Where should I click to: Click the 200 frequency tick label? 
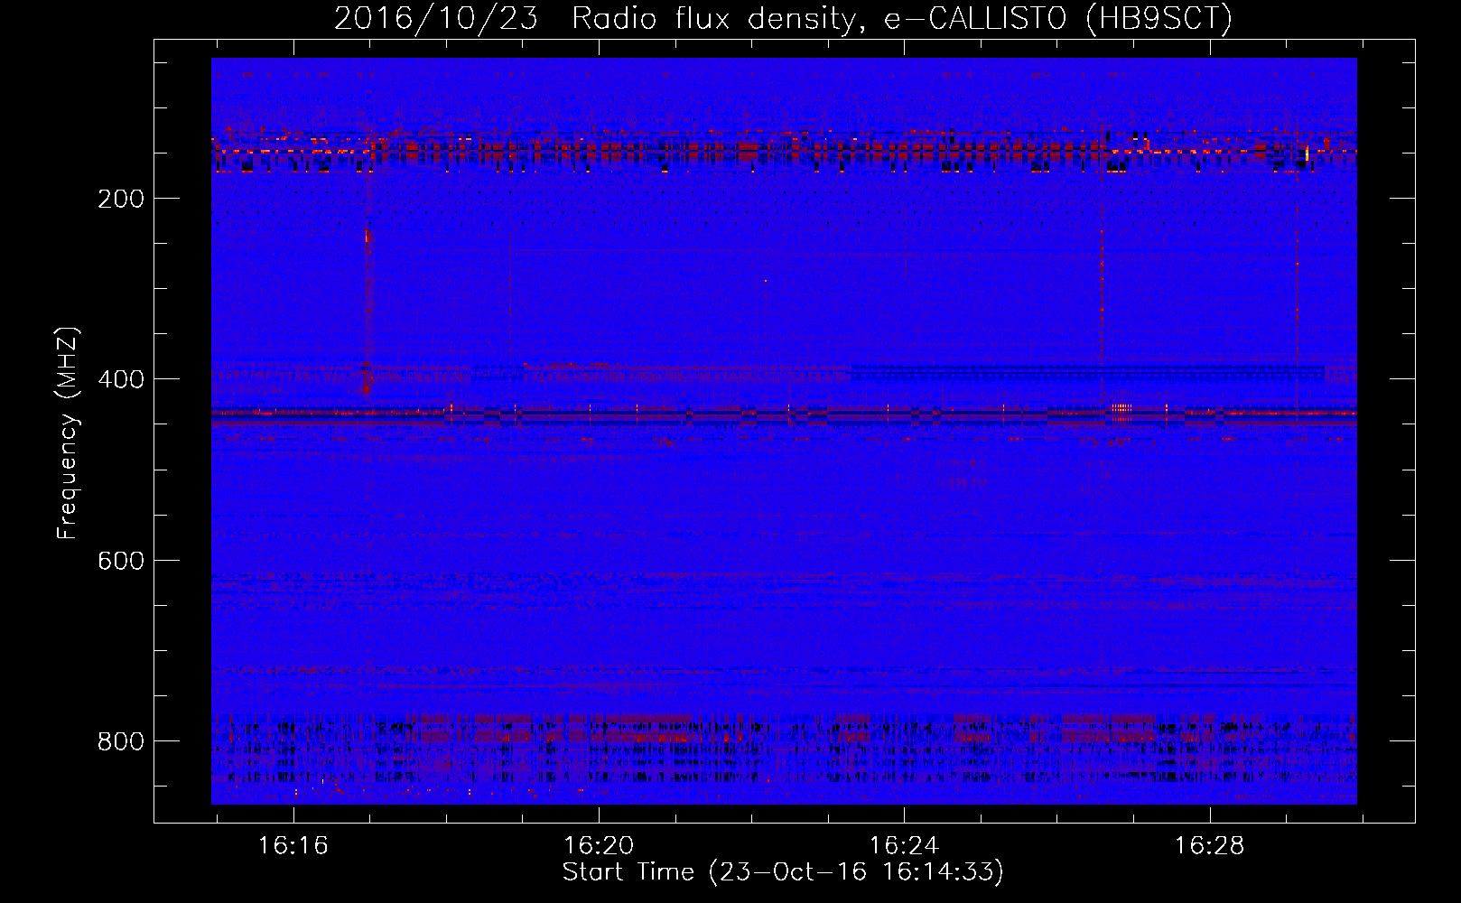121,199
